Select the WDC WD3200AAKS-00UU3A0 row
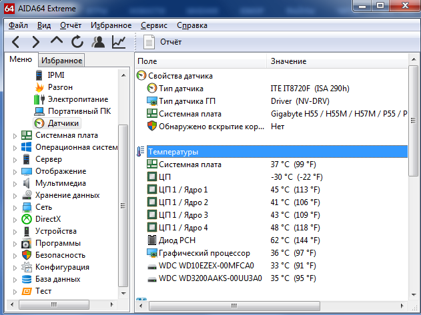The image size is (421, 315). (277, 278)
